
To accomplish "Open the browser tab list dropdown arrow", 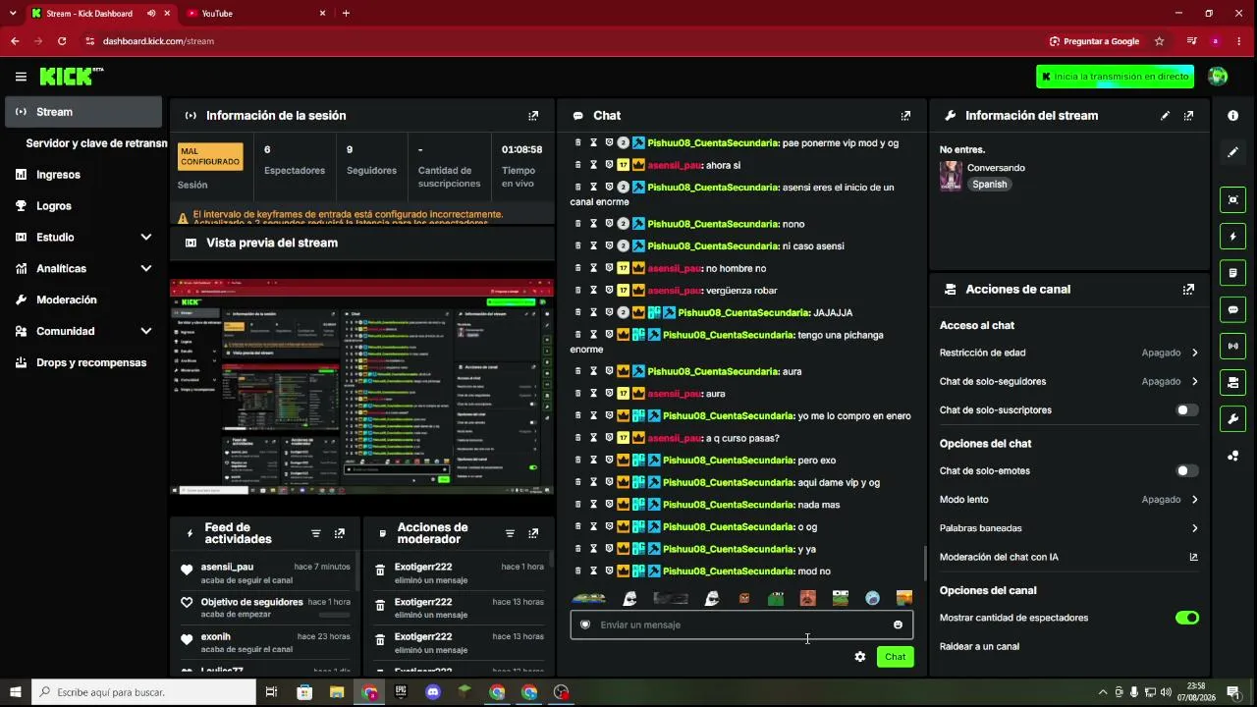I will click(x=13, y=14).
